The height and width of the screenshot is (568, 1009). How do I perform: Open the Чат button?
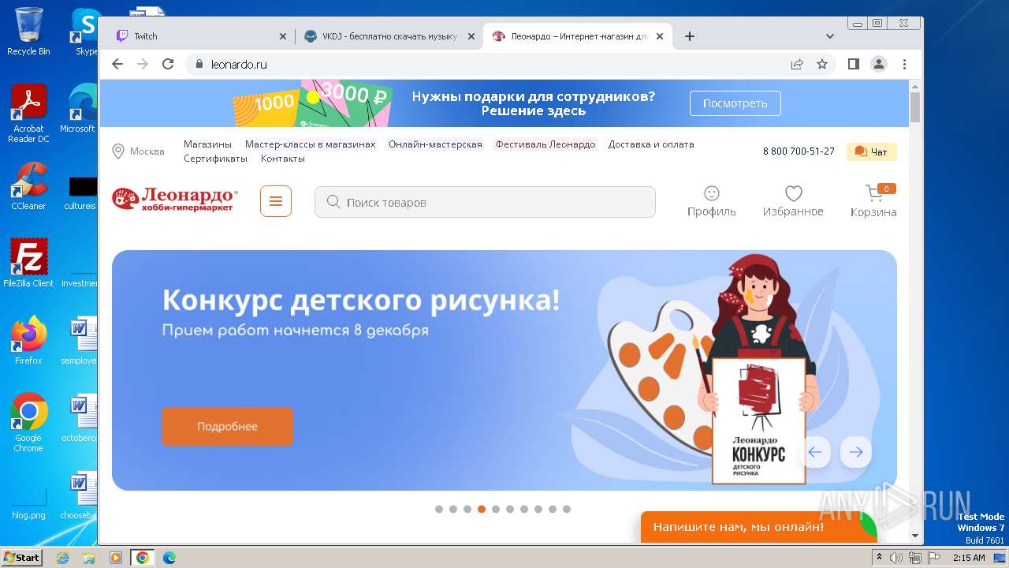tap(872, 151)
